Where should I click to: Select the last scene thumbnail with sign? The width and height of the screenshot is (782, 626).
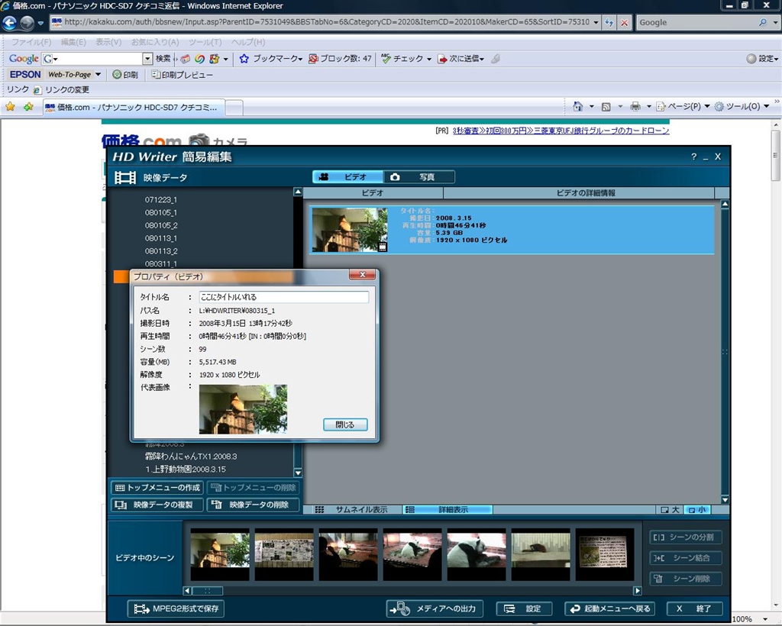tap(605, 554)
